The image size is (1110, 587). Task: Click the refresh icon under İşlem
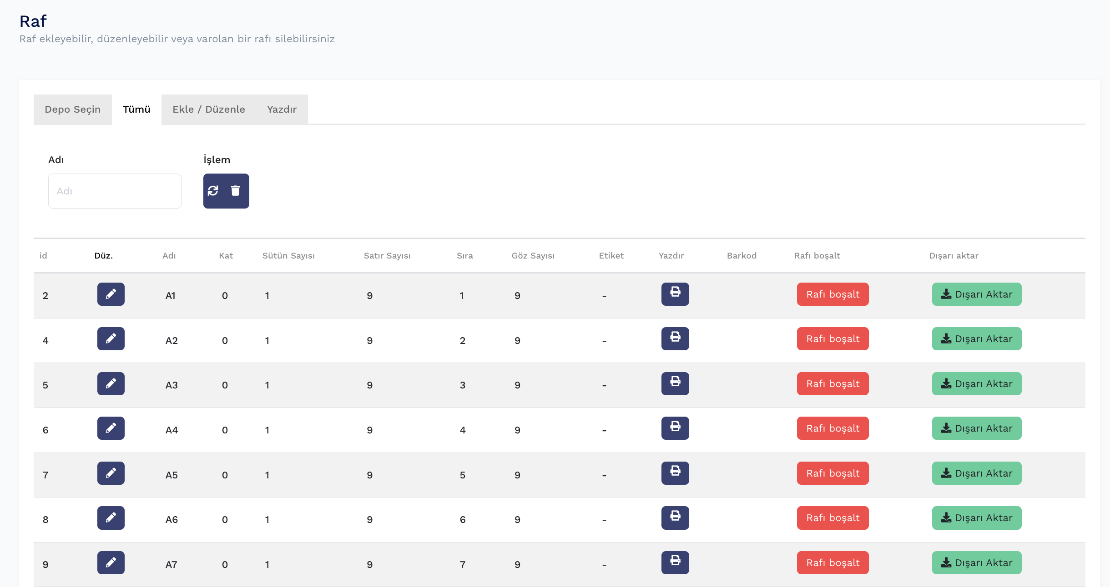[x=213, y=191]
